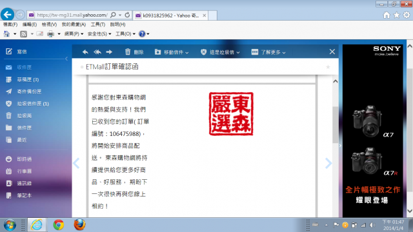Go to previous message with left chevron
413x232 pixels.
click(76, 163)
